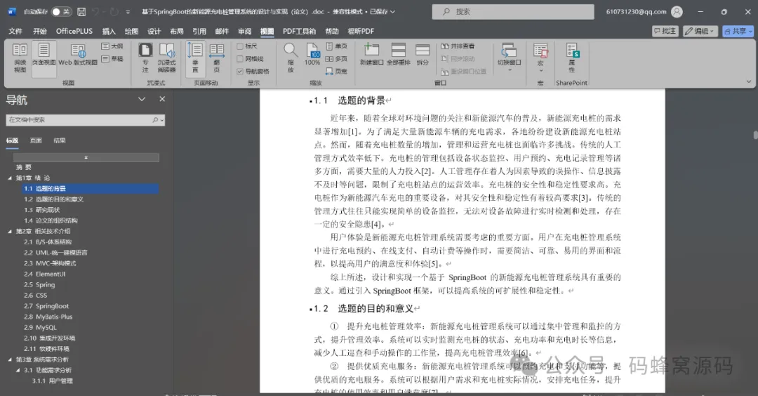Open the Zoom dialog (缩放)

(x=291, y=58)
